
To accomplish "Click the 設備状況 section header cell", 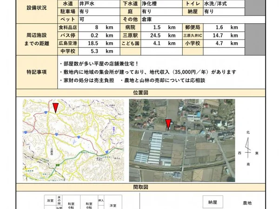I will tap(37, 8).
